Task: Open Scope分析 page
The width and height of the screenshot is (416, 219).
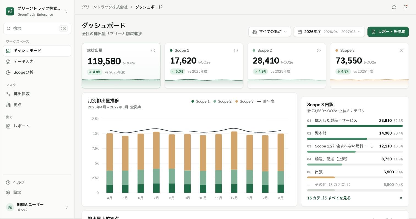Action: 37,73
